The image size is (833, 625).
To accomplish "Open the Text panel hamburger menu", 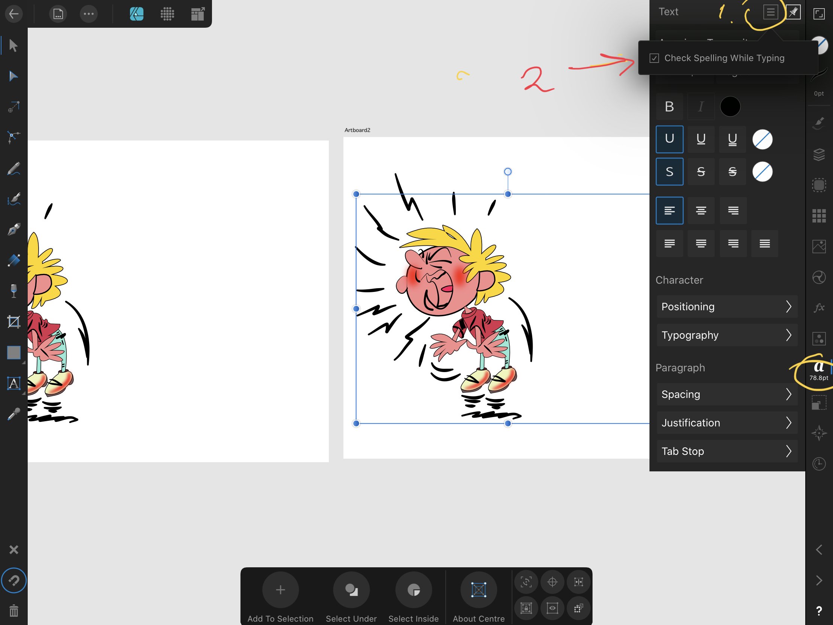I will pos(771,12).
